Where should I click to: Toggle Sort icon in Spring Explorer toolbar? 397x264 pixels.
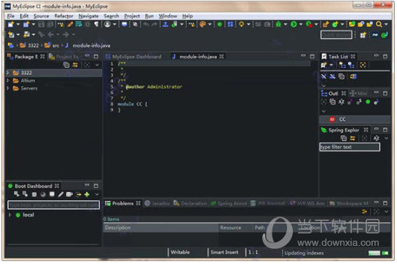tap(376, 138)
